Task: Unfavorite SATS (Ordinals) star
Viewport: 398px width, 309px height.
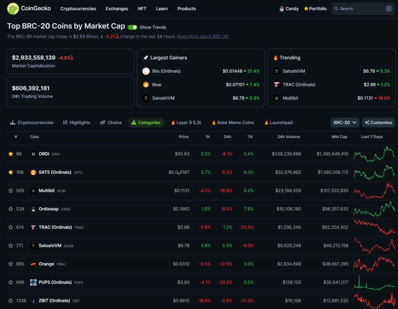Action: pos(10,172)
